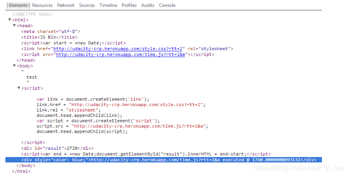Viewport: 349px width, 176px height.
Task: Select the div id="result" 2720 element
Action: (57, 148)
